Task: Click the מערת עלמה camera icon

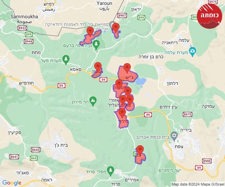Action: coord(192,51)
